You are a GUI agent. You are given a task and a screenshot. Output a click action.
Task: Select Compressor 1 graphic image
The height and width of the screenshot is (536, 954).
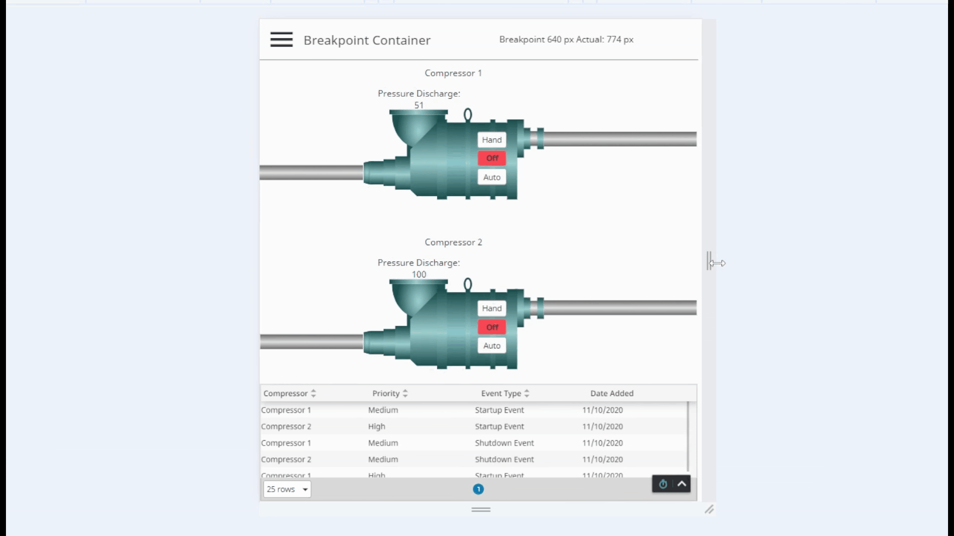(x=455, y=154)
